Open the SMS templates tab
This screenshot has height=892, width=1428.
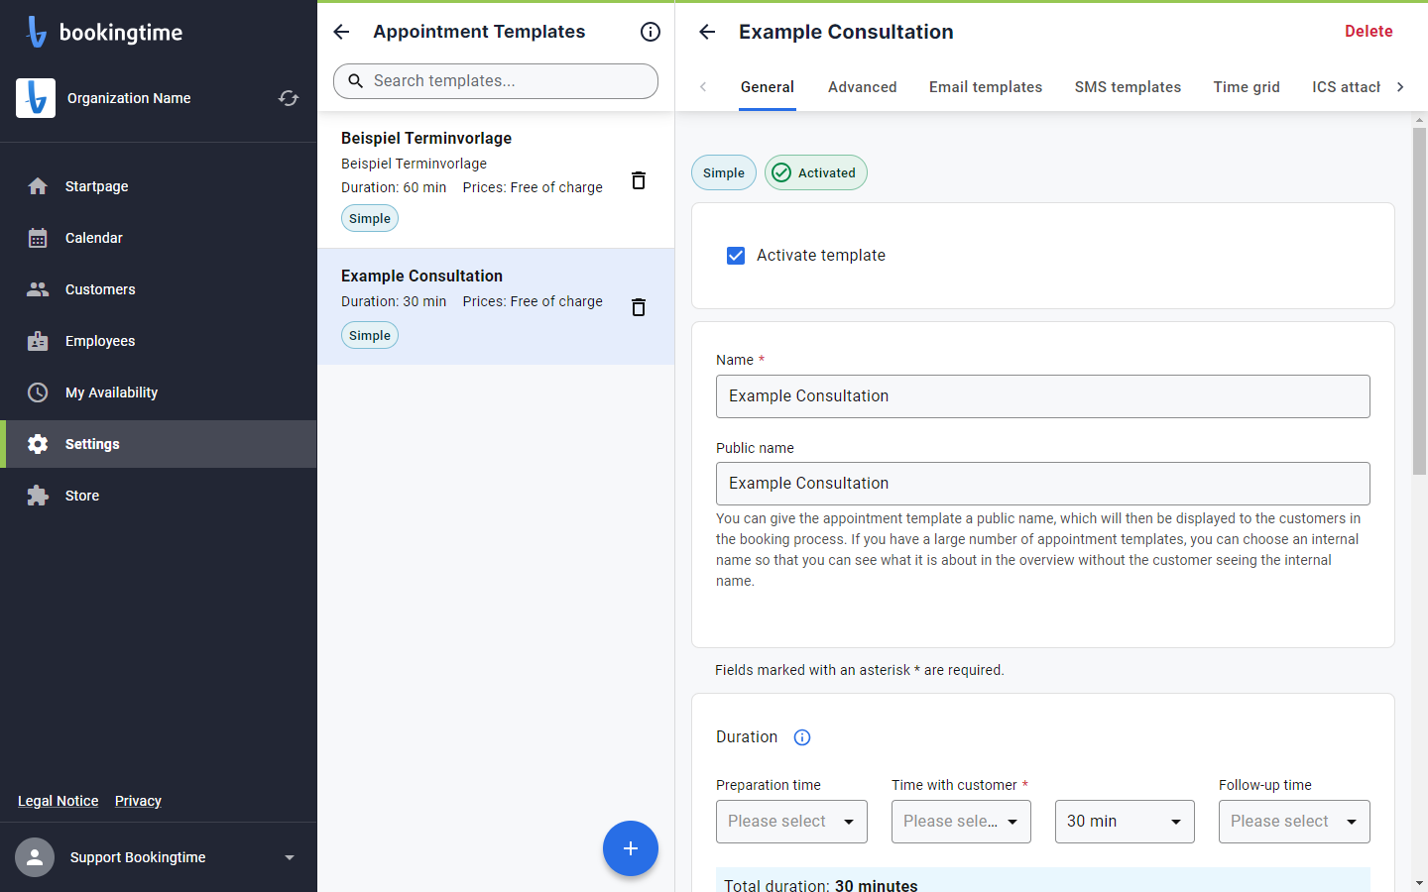click(x=1128, y=87)
